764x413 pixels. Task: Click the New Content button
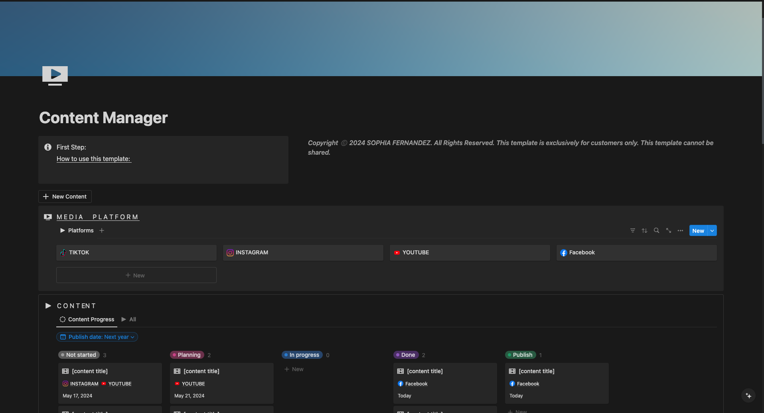(x=65, y=197)
